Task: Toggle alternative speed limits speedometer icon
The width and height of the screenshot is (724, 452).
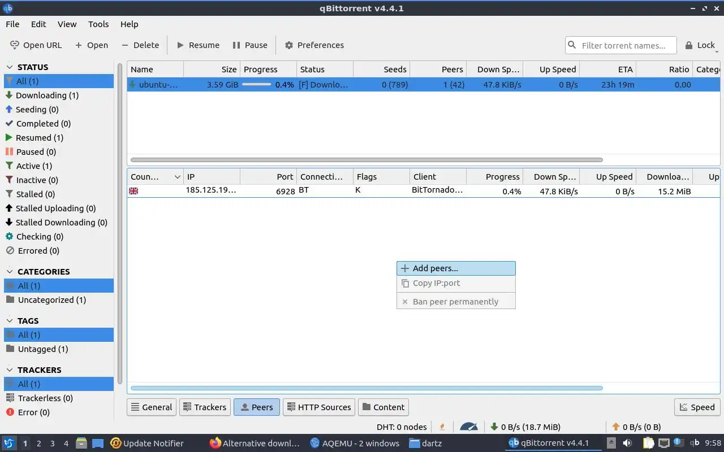Action: point(469,427)
